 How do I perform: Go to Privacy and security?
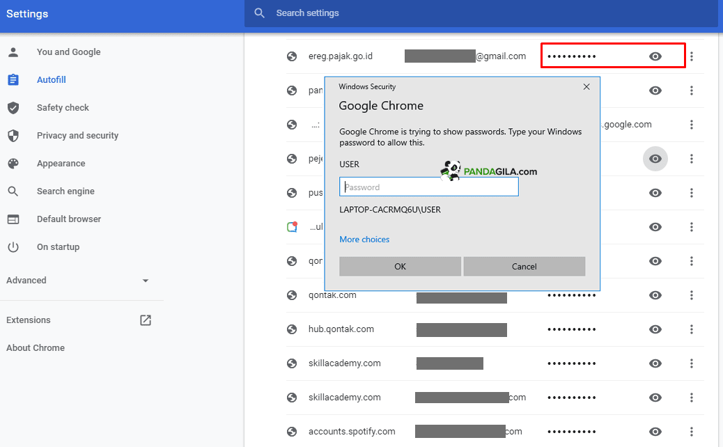click(x=77, y=136)
